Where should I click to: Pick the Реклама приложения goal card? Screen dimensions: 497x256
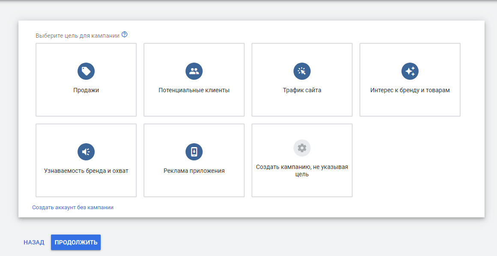[194, 160]
